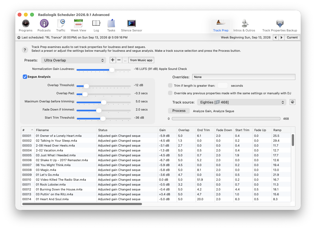
Task: Click the Ramp column header
Action: click(x=281, y=130)
